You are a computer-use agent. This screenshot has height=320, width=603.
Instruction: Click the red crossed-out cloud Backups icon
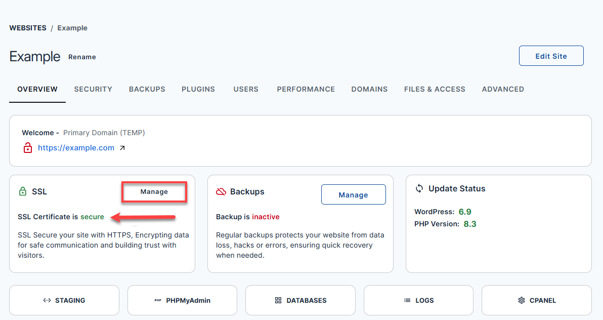[x=221, y=191]
